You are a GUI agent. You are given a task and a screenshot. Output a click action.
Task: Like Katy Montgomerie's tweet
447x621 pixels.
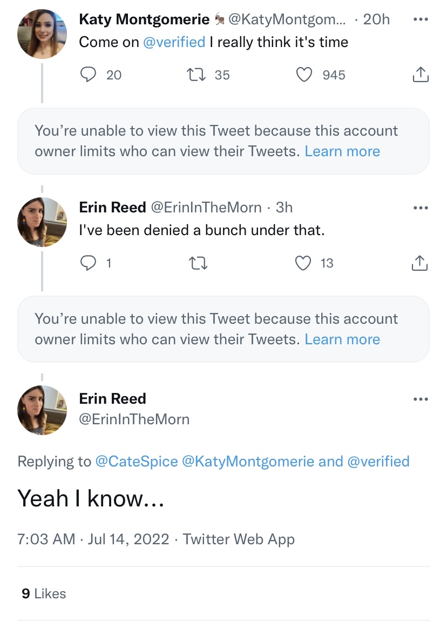pyautogui.click(x=305, y=75)
